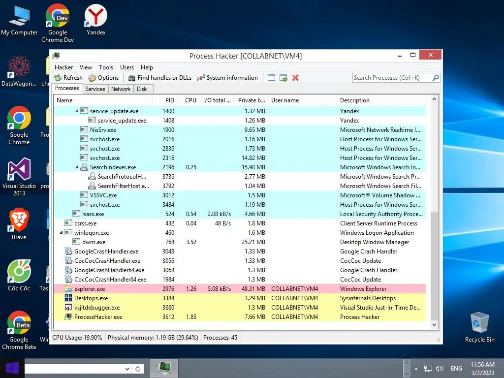The width and height of the screenshot is (504, 378).
Task: Sort by the CPU column header
Action: (x=189, y=100)
